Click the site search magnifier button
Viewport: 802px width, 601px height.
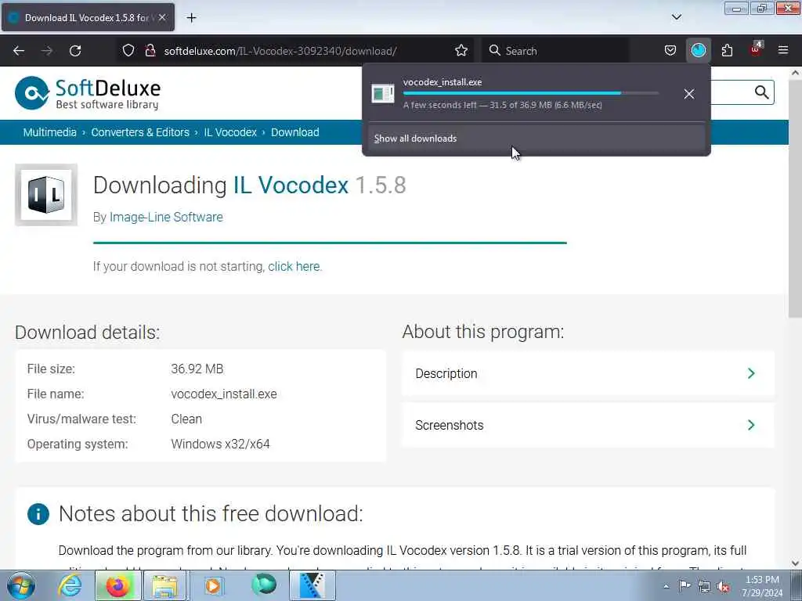(761, 92)
